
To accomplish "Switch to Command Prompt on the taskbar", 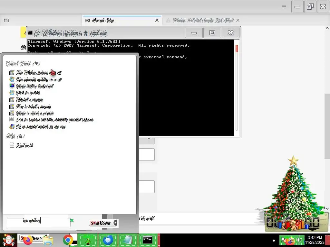I will coord(148,240).
